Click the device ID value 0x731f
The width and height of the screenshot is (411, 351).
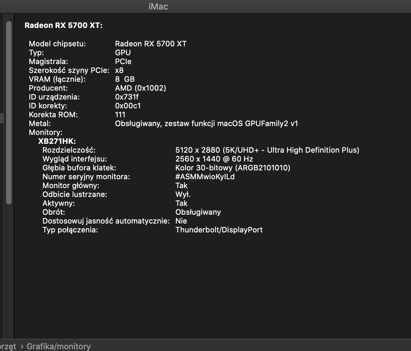(127, 97)
